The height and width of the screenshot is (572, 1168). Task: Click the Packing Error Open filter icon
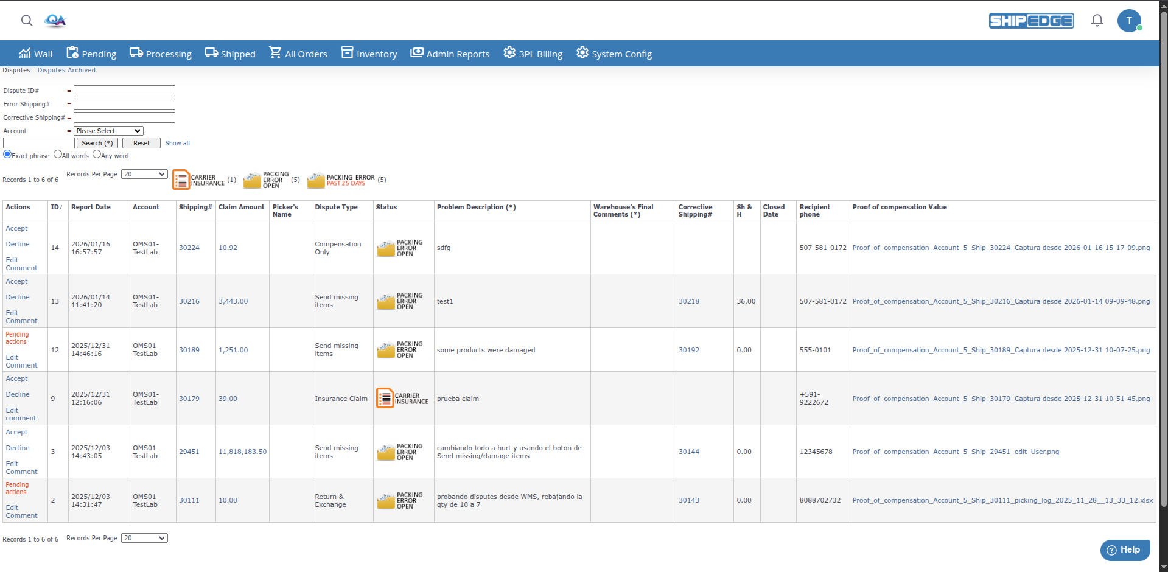pyautogui.click(x=252, y=180)
